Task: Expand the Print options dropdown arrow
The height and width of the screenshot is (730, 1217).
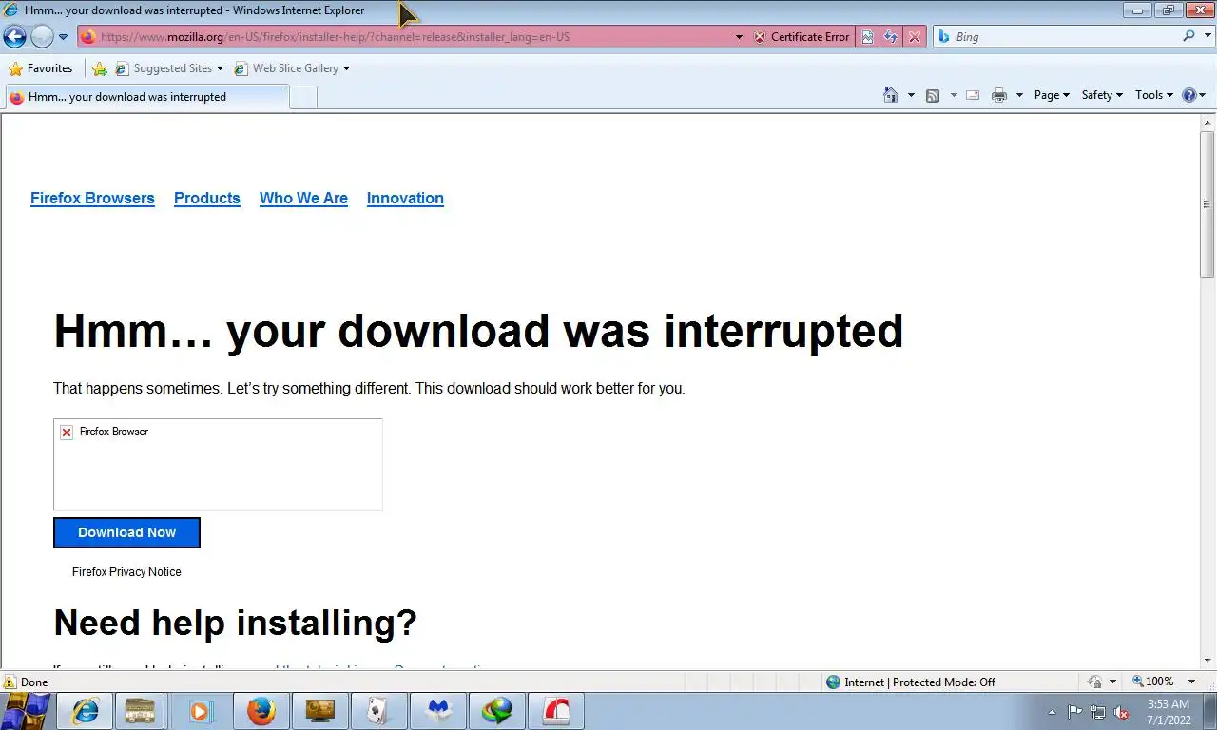Action: point(1019,95)
